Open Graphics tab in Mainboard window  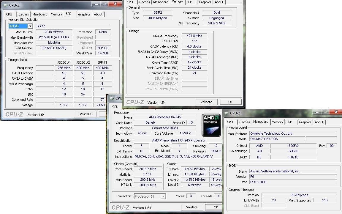pos(305,122)
